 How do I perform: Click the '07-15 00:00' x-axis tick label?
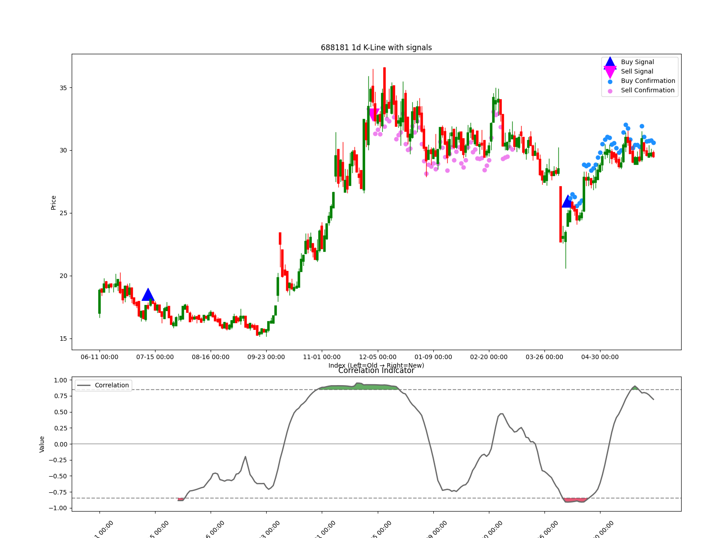coord(155,357)
